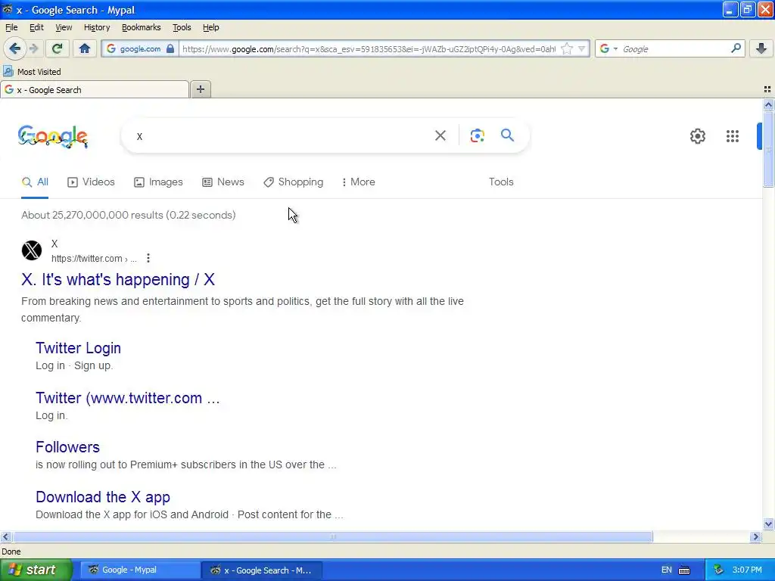Reload the current page
Screen dimensions: 775x581
pos(58,48)
